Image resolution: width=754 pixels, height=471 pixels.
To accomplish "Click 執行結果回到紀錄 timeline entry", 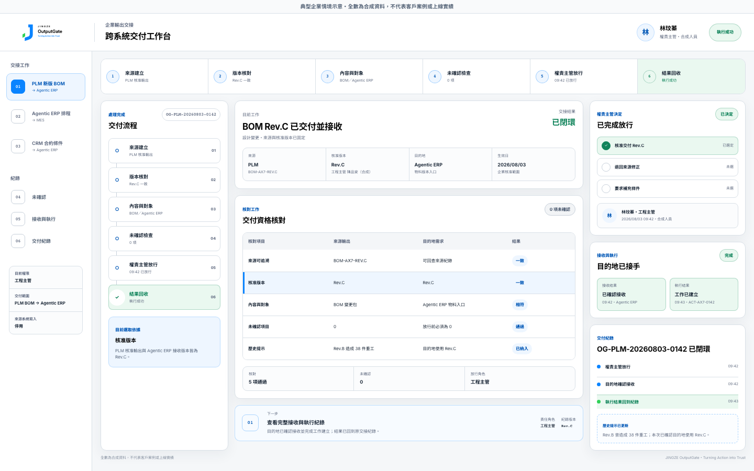I will [x=668, y=402].
